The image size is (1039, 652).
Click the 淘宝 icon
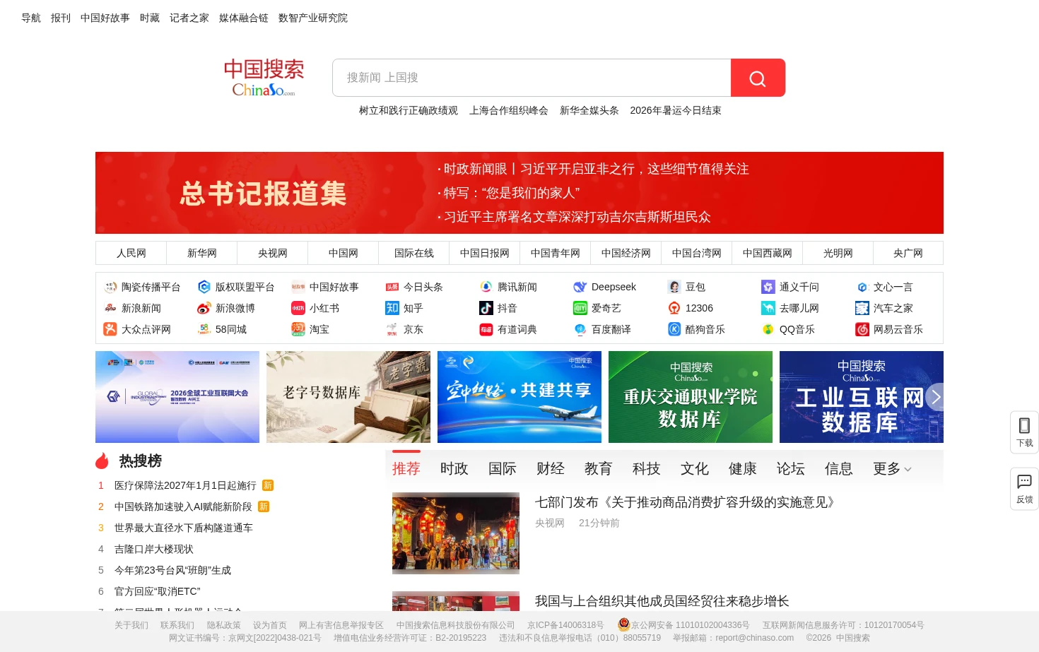click(x=298, y=329)
